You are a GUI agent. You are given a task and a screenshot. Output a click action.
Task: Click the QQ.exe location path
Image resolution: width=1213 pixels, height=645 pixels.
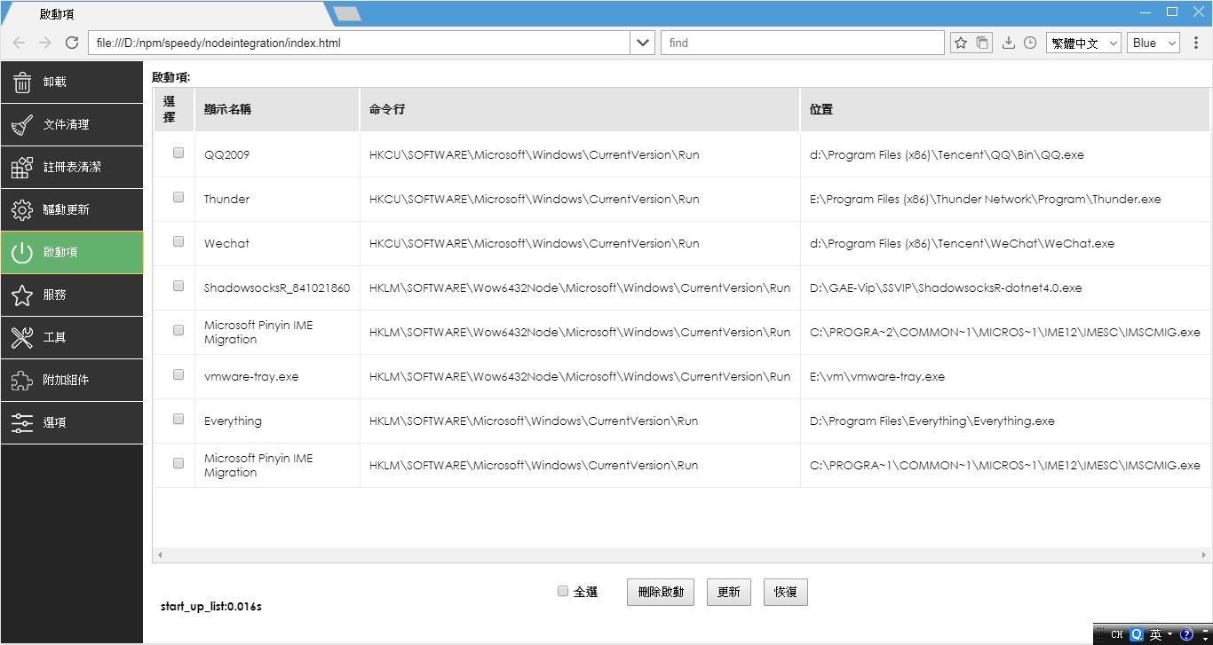click(x=947, y=154)
